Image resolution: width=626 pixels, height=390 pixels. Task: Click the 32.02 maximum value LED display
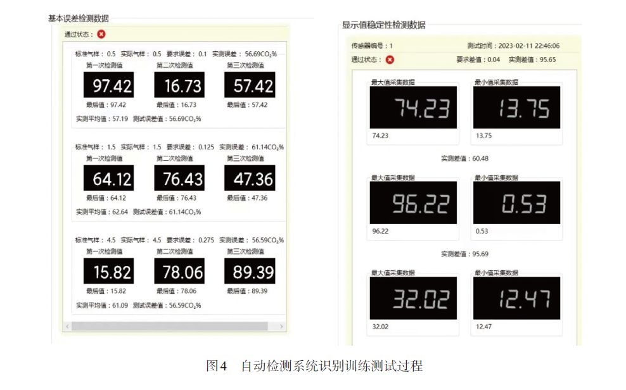tap(413, 298)
